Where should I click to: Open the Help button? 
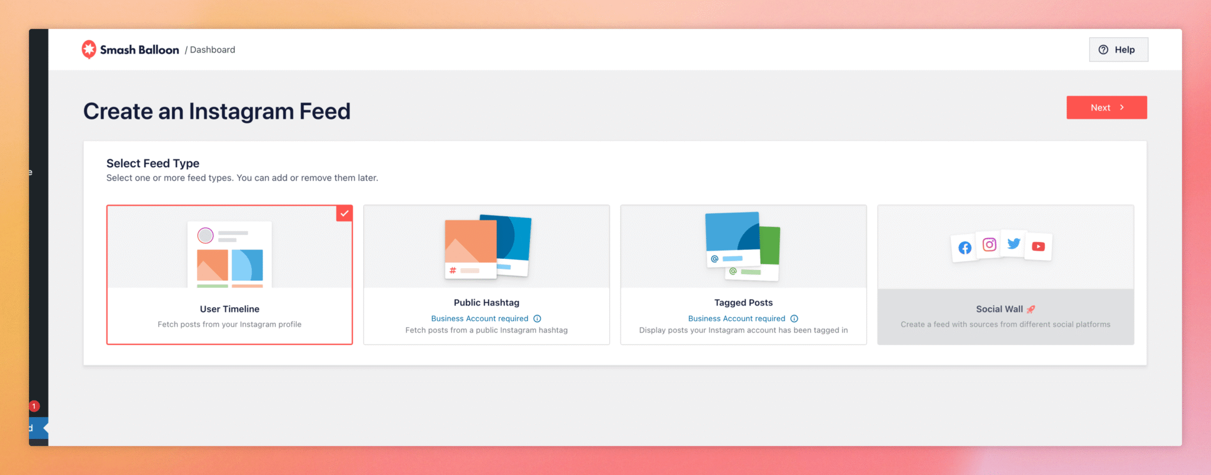[1118, 50]
